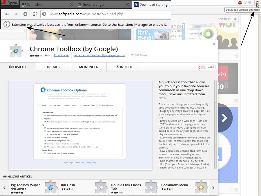The height and width of the screenshot is (196, 261).
Task: Click the "255.288 Nutzer" user count
Action: (x=139, y=55)
